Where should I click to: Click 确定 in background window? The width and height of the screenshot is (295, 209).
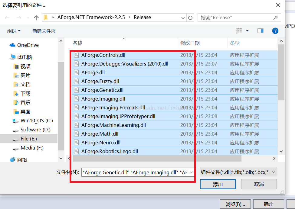point(268,204)
